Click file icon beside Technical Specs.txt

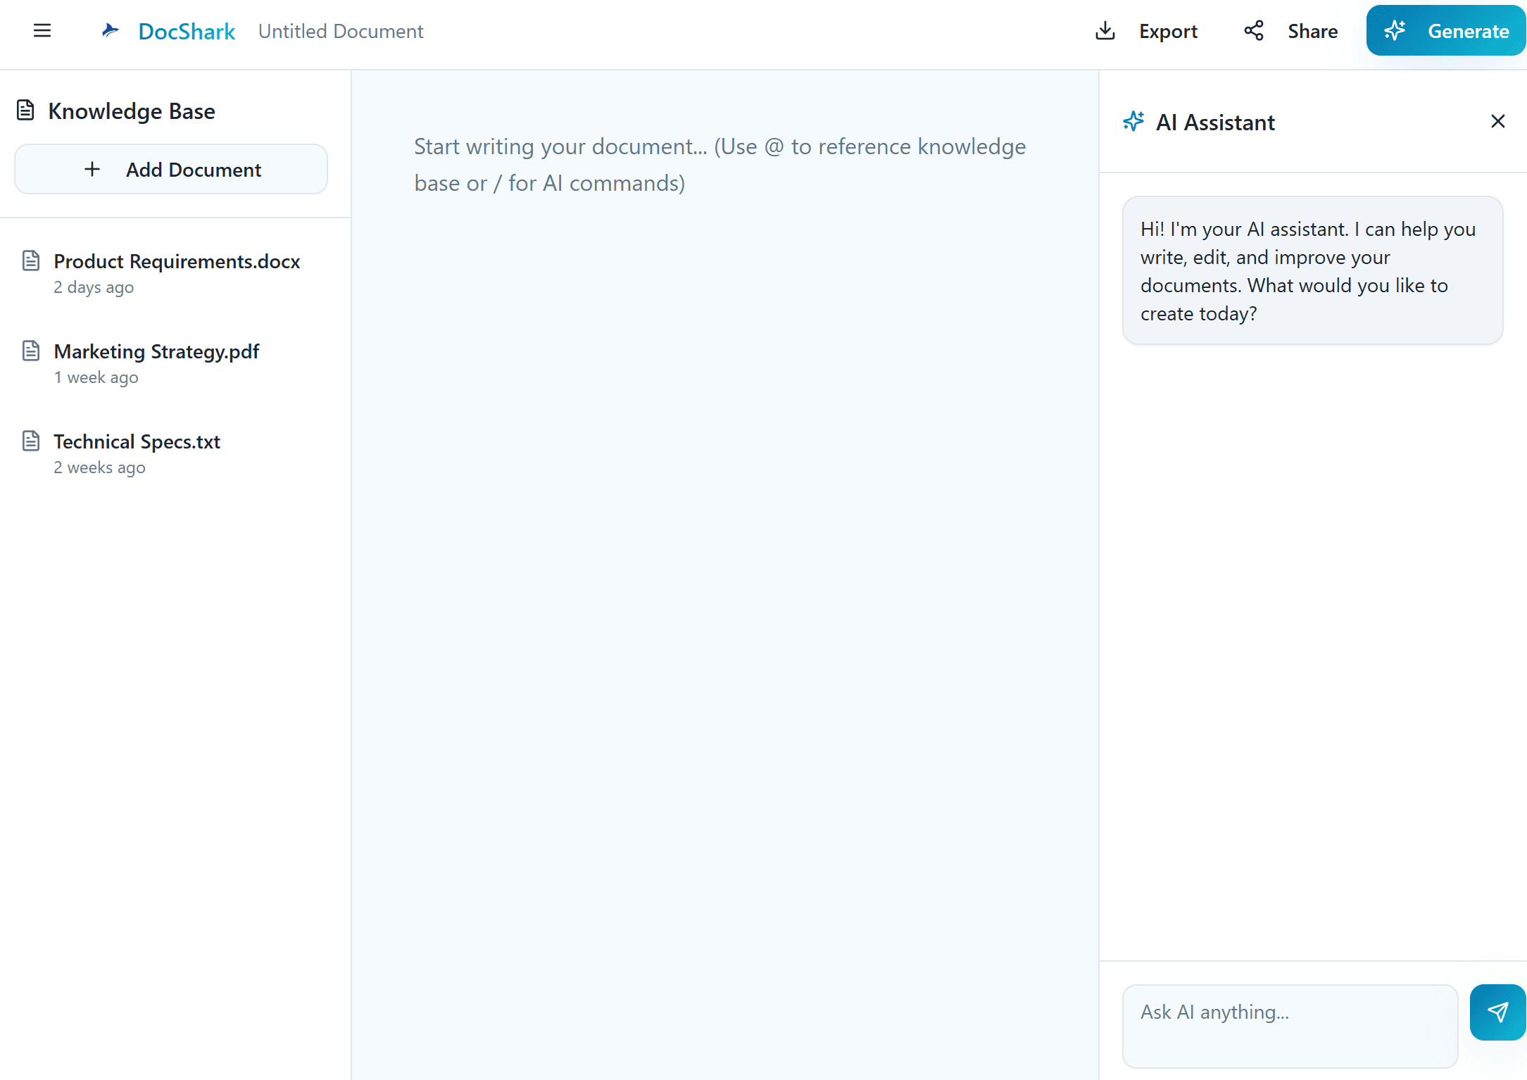point(31,441)
